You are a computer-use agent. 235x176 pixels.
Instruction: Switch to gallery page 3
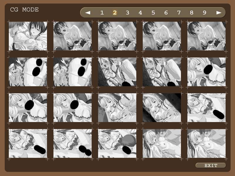tap(127, 13)
